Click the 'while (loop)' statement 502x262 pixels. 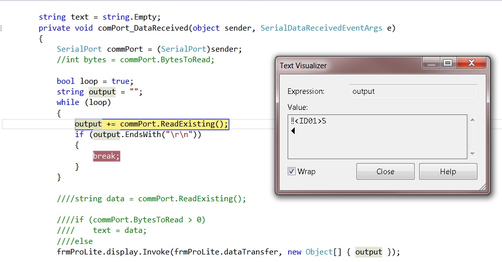pos(83,102)
